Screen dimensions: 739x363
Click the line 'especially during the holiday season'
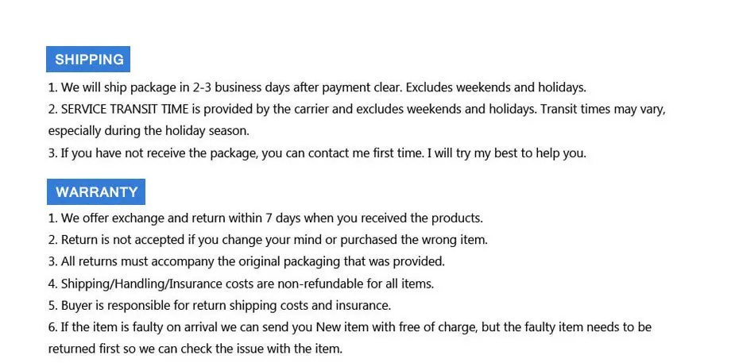click(149, 131)
